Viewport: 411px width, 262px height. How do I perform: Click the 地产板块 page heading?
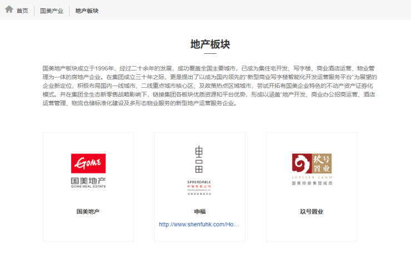click(x=210, y=44)
